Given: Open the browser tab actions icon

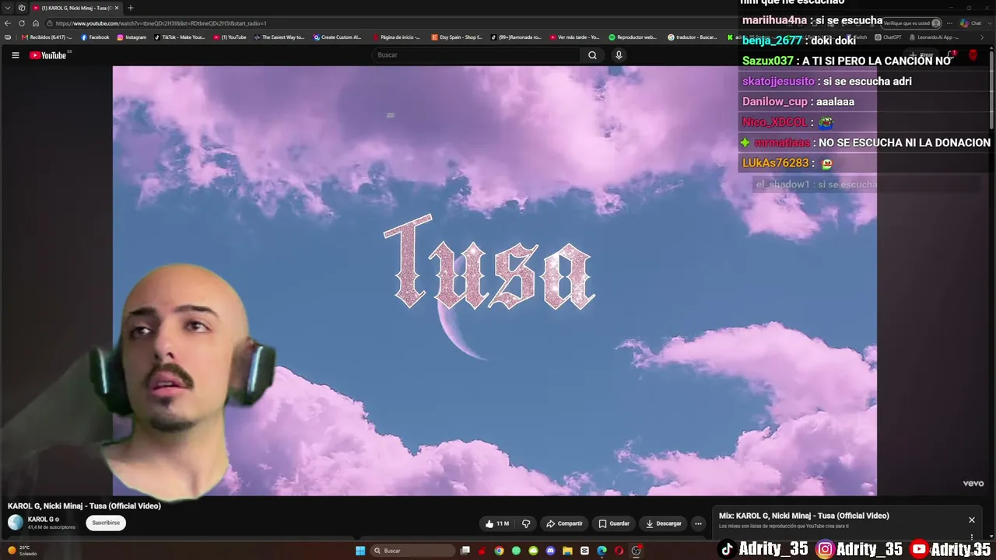Looking at the screenshot, I should tap(21, 8).
